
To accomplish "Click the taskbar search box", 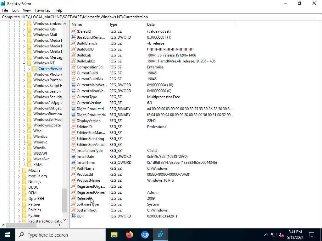I will tap(61, 235).
